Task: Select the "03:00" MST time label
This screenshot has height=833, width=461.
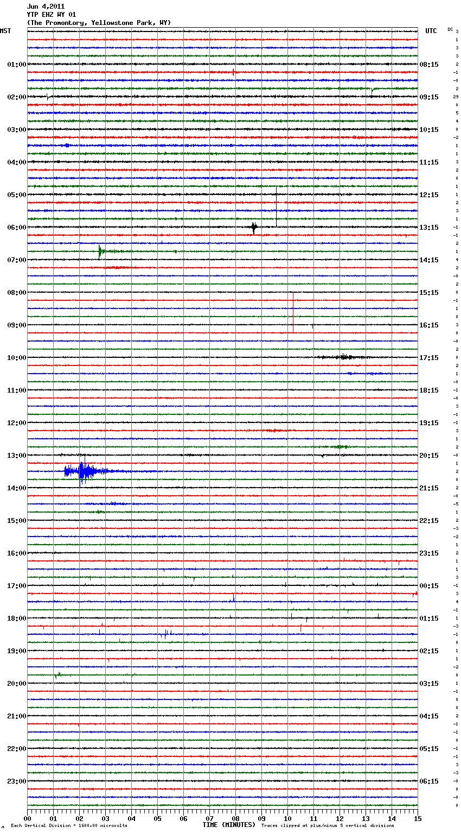Action: [17, 130]
